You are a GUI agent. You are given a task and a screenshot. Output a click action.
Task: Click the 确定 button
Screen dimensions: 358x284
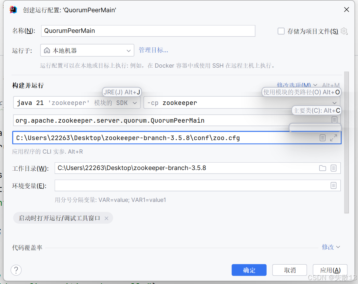click(249, 270)
